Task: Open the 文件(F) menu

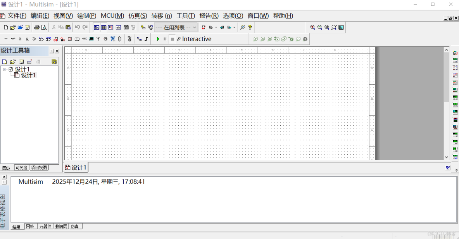Action: click(17, 16)
